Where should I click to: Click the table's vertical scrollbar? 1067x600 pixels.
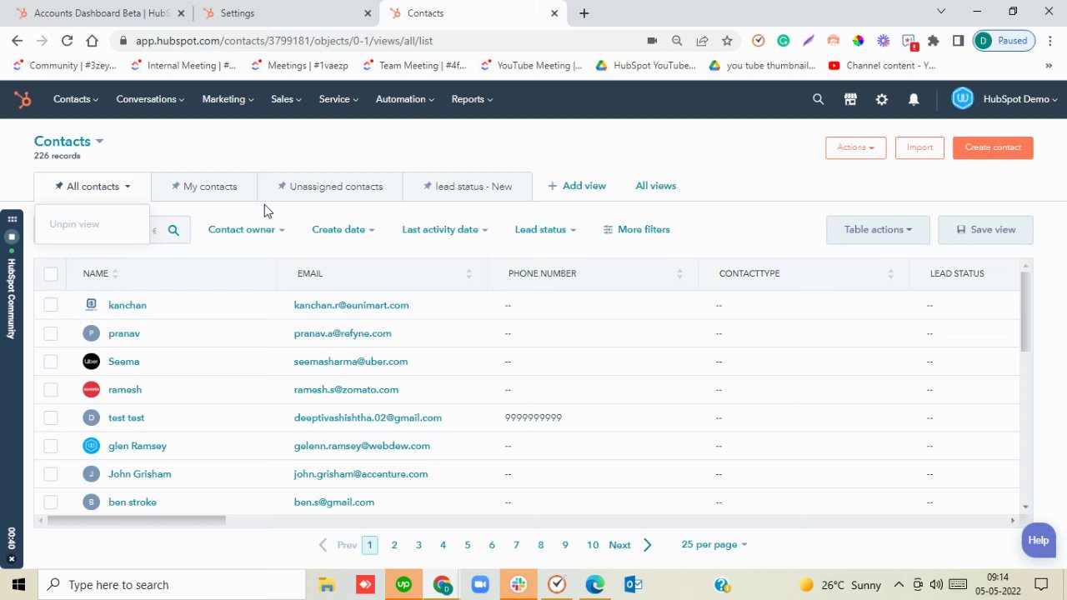click(x=1025, y=311)
